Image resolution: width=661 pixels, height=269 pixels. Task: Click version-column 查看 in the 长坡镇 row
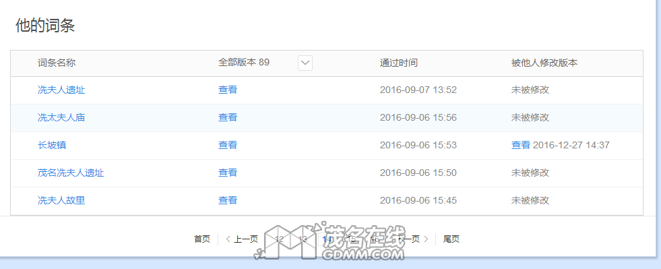click(228, 145)
